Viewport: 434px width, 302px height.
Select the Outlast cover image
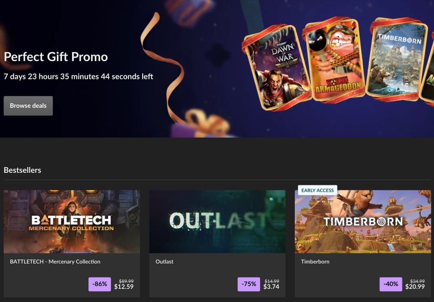click(x=217, y=221)
